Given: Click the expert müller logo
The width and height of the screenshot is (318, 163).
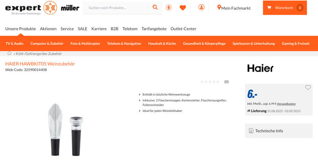Looking at the screenshot, I should pos(42,8).
